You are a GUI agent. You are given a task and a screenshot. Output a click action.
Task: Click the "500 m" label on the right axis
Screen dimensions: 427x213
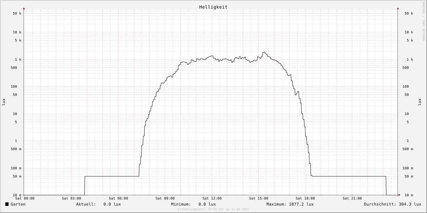pos(408,149)
